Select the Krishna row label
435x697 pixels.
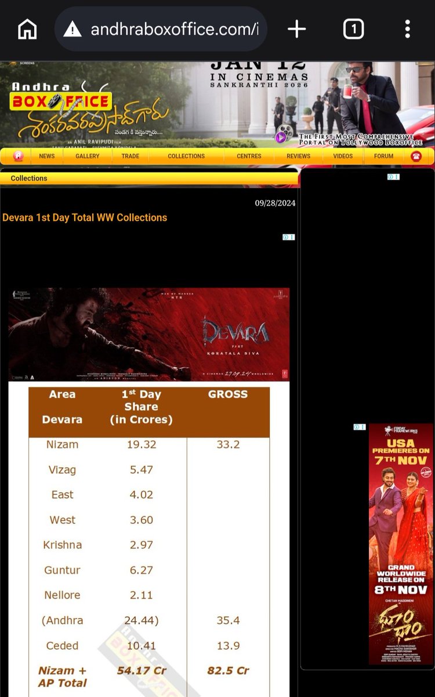point(62,545)
